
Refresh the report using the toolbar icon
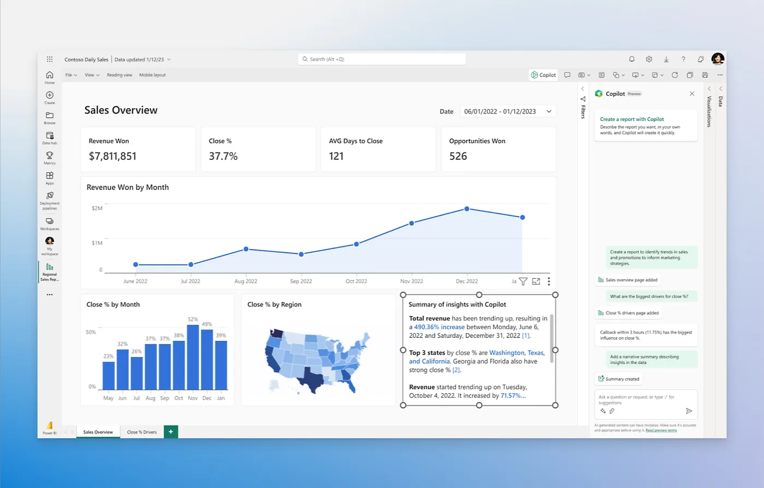click(x=675, y=75)
